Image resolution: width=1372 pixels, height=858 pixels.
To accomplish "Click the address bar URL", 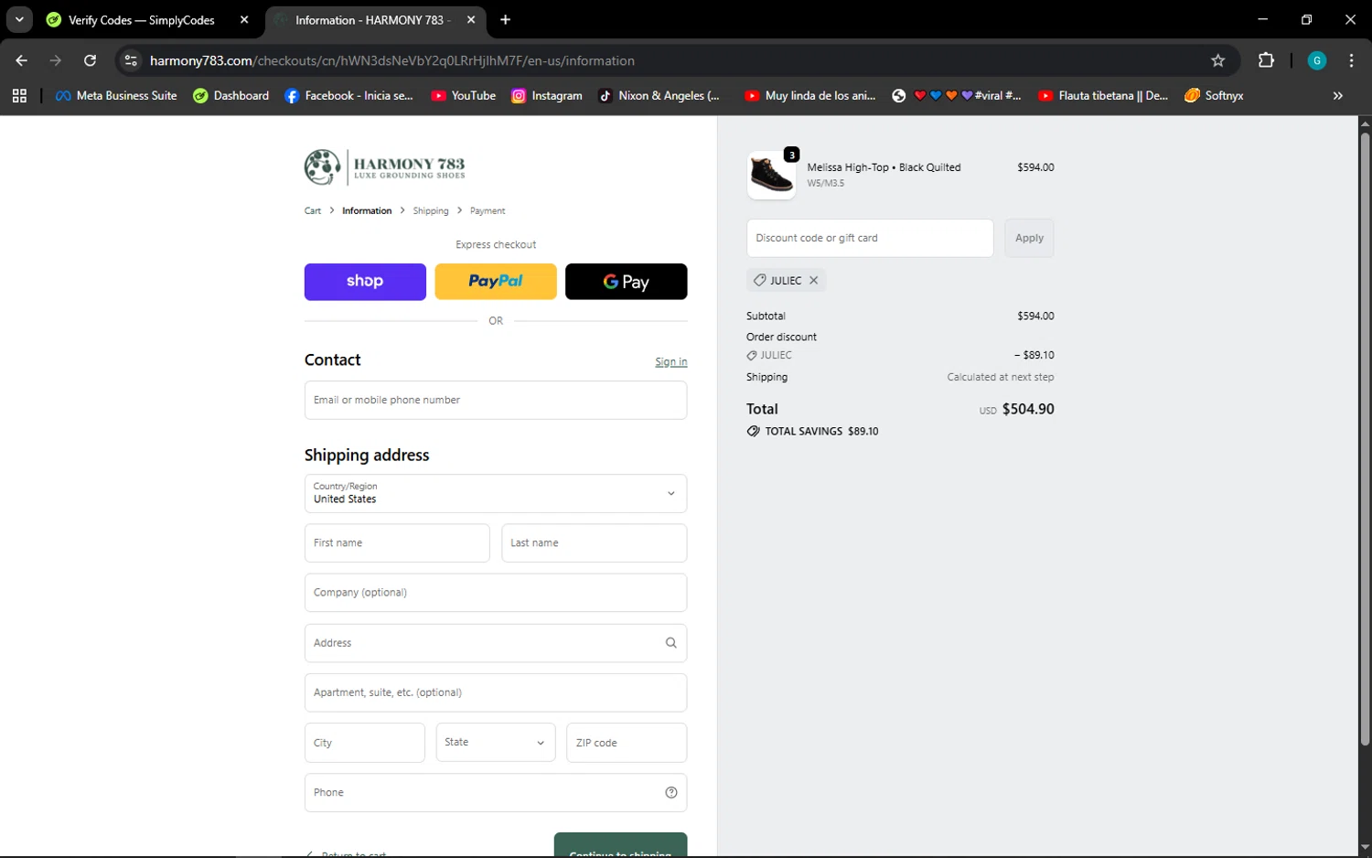I will pos(392,60).
